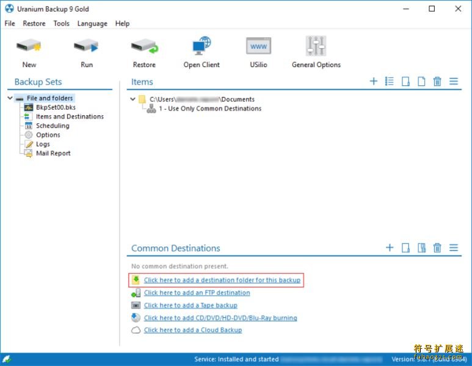Click the second page icon in Common Destinations header
This screenshot has width=472, height=366.
[421, 248]
